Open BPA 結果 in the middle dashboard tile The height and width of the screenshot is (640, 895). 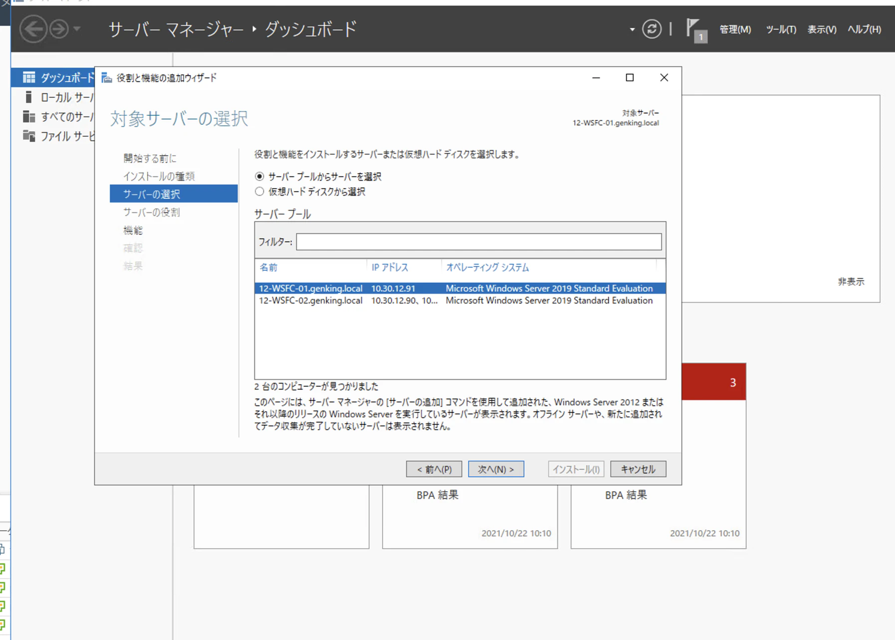(x=438, y=495)
